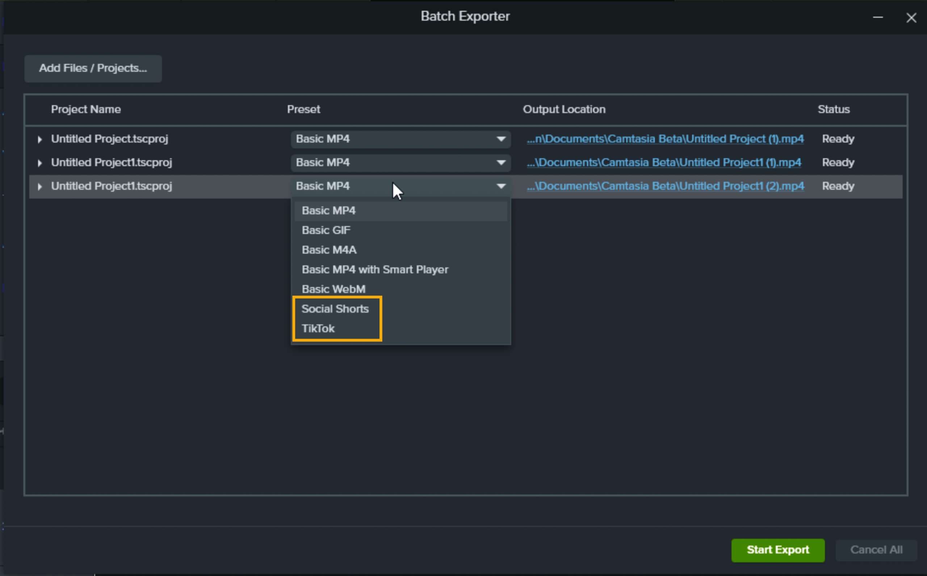Expand Untitled Project1.tscproj row with (1).mp4 output

coord(39,163)
